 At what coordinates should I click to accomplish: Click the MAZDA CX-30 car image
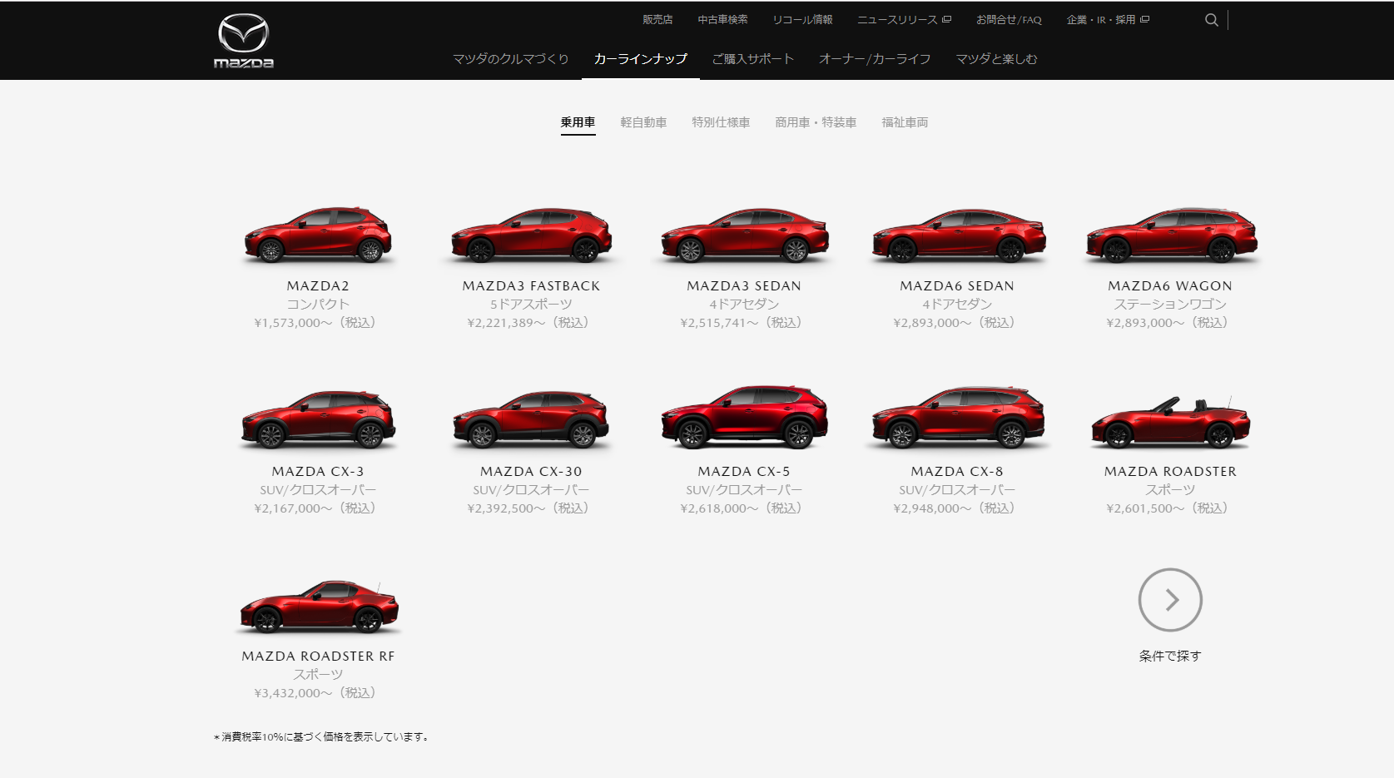(531, 419)
